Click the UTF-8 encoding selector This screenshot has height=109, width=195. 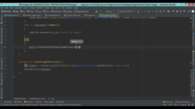[x=176, y=105]
